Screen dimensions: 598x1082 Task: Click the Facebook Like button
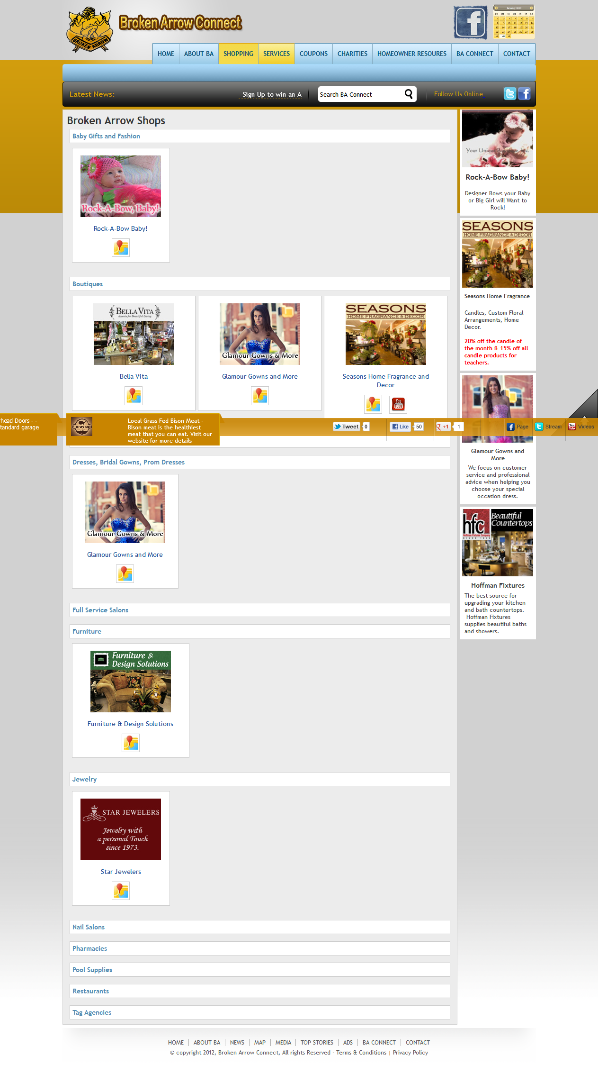click(x=401, y=427)
